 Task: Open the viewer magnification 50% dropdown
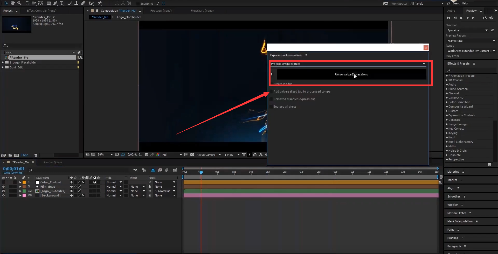coord(105,155)
